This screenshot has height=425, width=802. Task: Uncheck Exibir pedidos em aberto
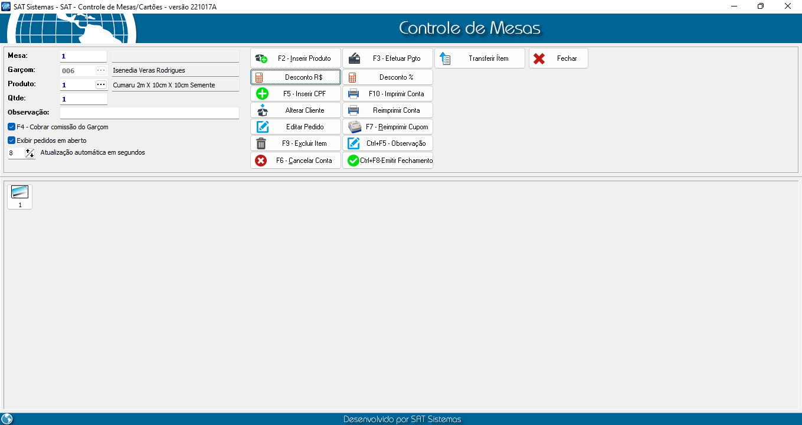(12, 140)
